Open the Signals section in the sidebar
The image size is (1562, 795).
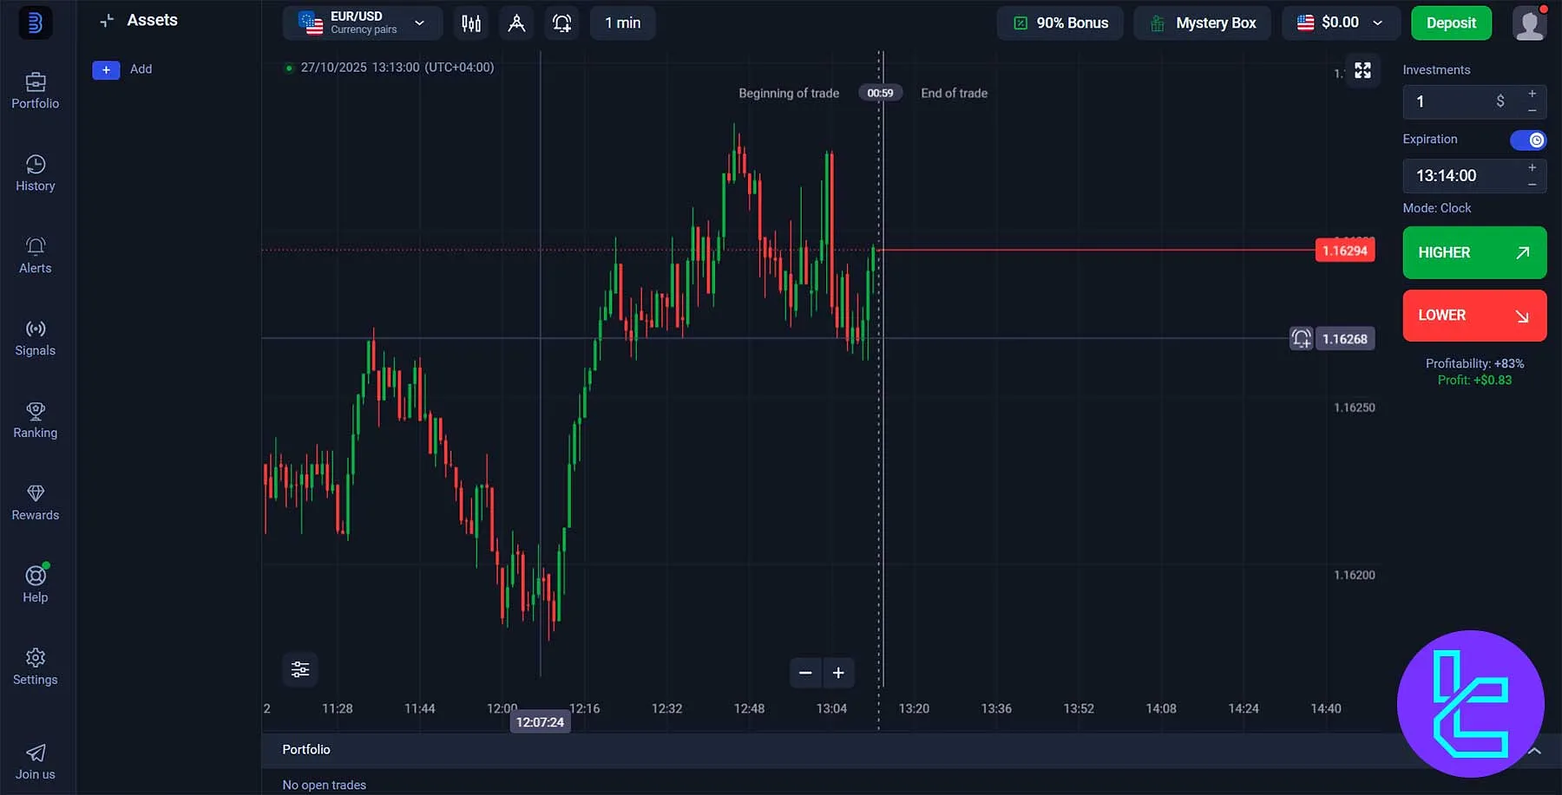35,338
